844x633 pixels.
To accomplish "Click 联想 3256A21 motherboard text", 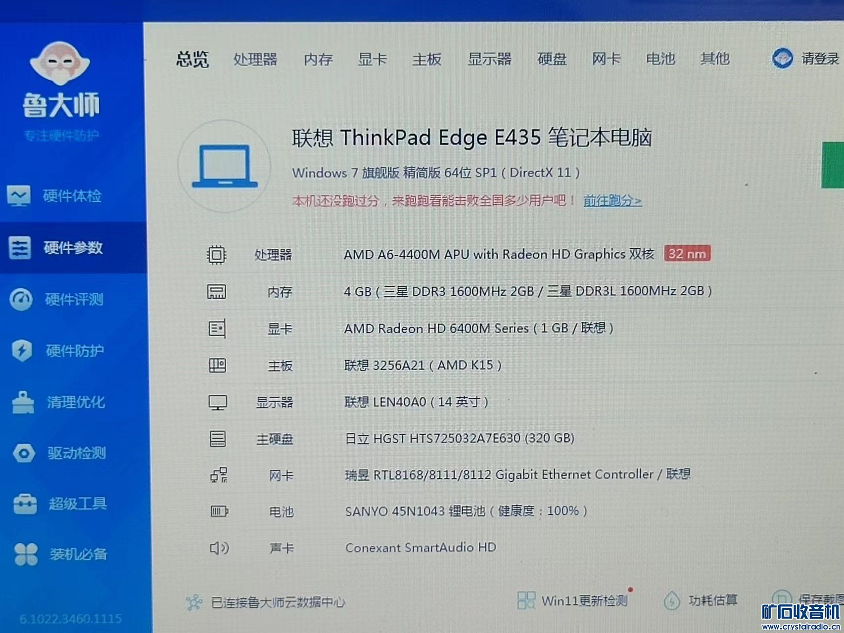I will coord(423,365).
